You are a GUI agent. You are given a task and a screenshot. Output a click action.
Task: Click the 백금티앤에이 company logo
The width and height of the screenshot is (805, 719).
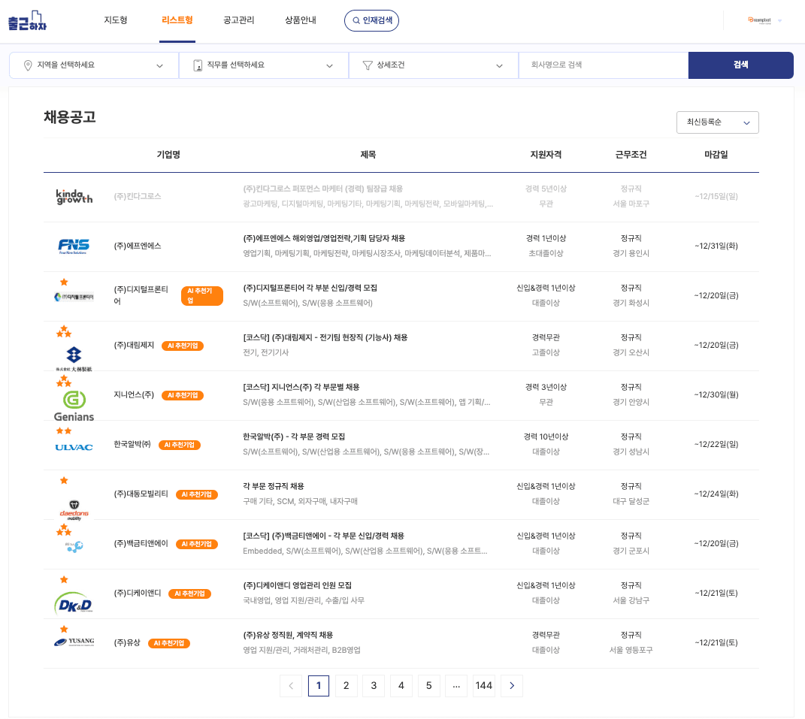coord(74,546)
